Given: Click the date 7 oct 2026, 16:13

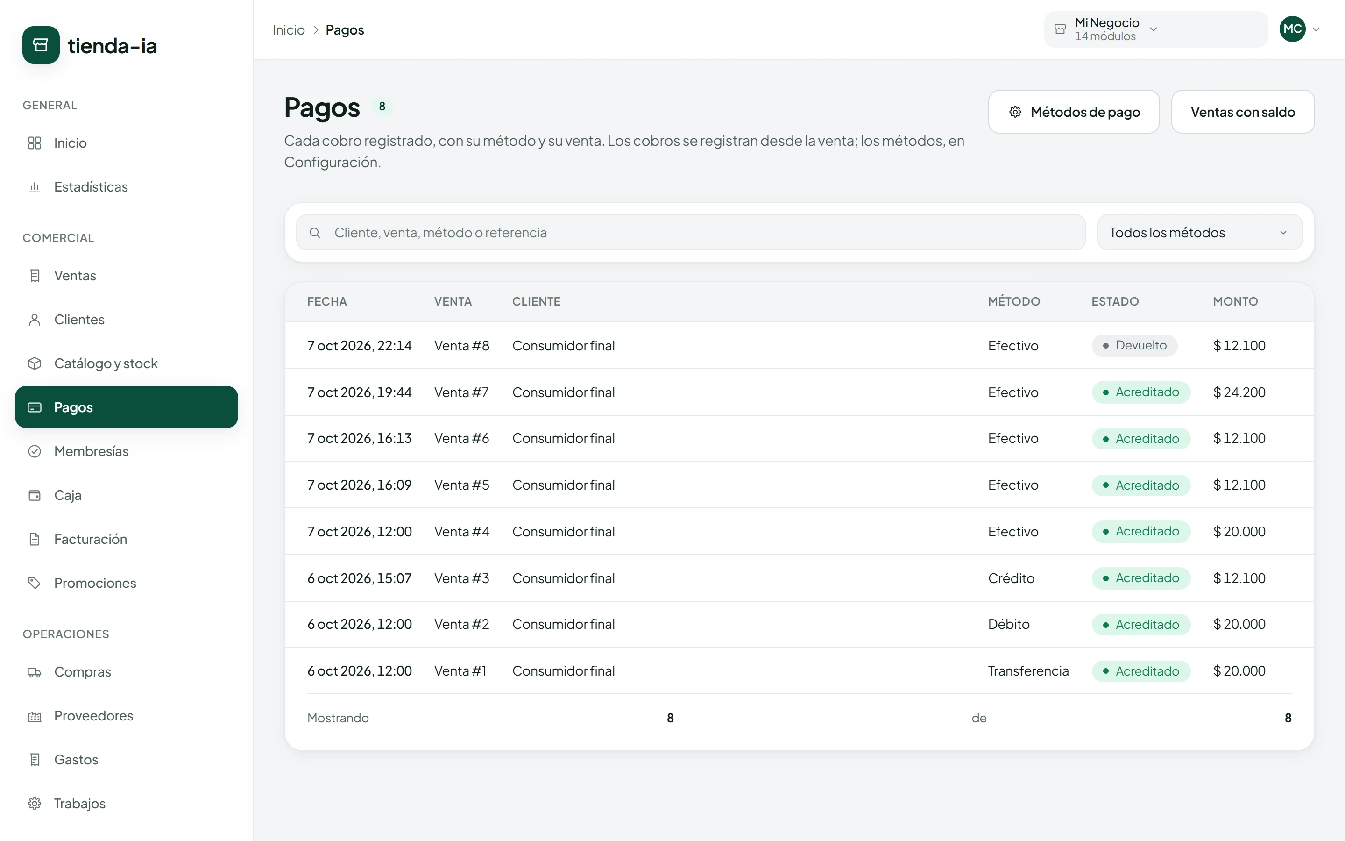Looking at the screenshot, I should pos(360,438).
